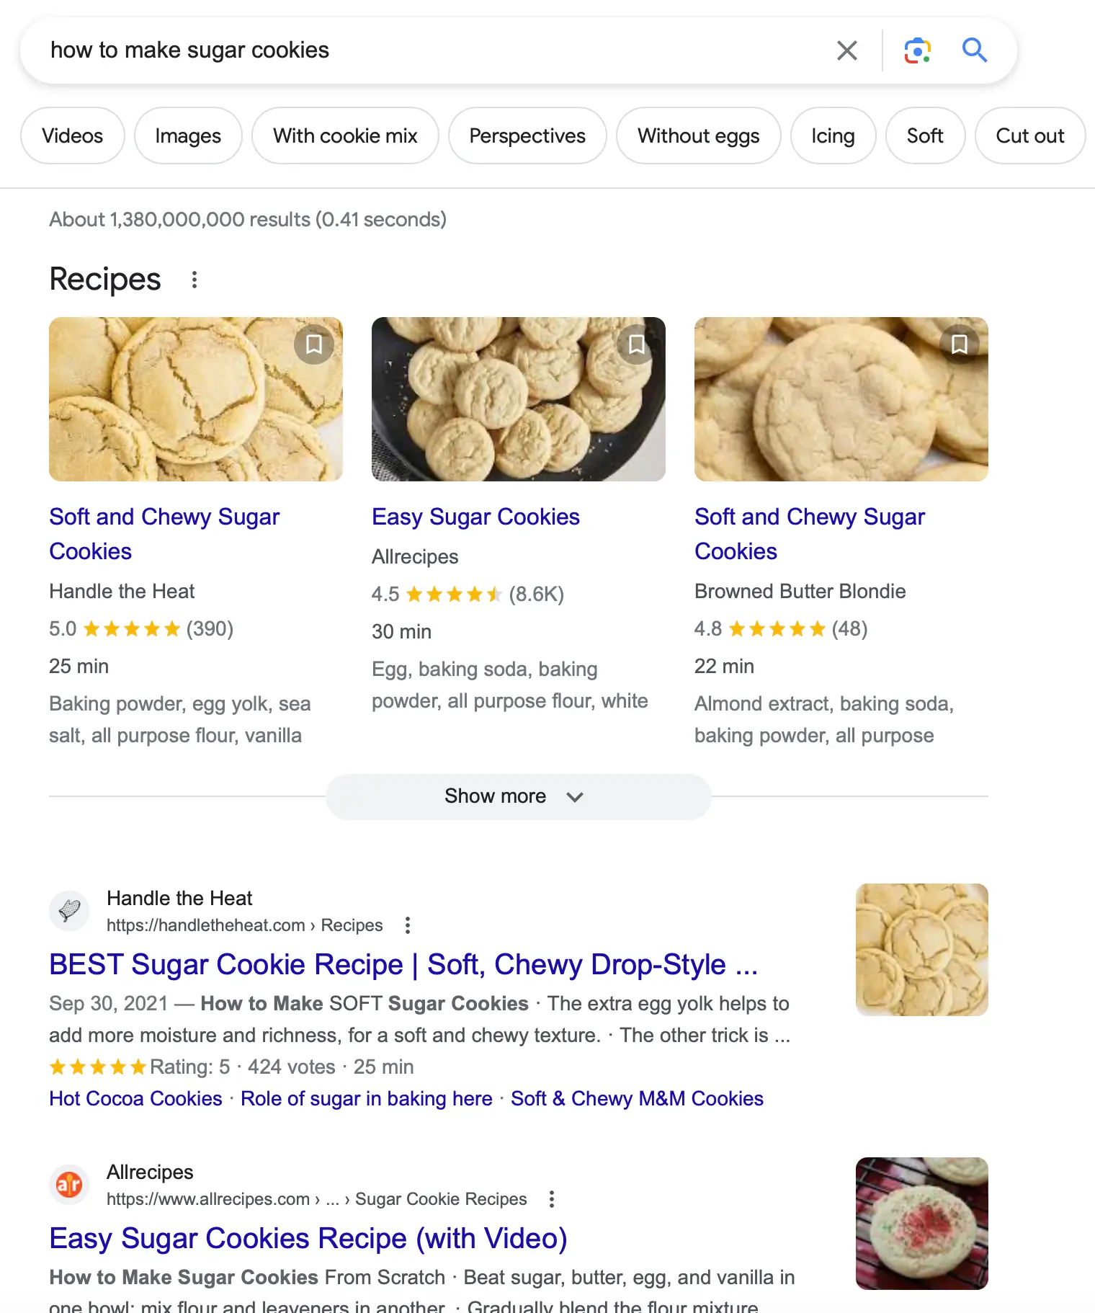Open Google Lens image search icon
This screenshot has width=1095, height=1313.
917,50
